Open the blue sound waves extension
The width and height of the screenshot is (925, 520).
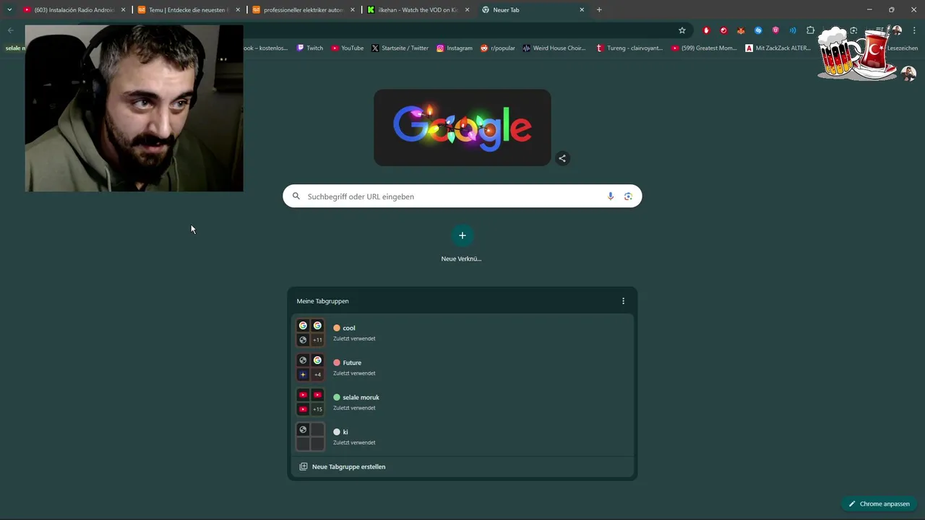click(x=793, y=30)
